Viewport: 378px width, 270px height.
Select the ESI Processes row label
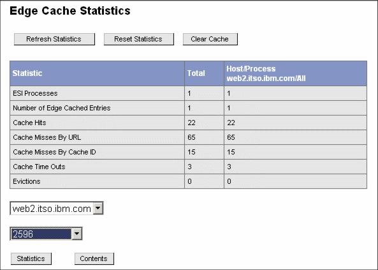[x=35, y=93]
